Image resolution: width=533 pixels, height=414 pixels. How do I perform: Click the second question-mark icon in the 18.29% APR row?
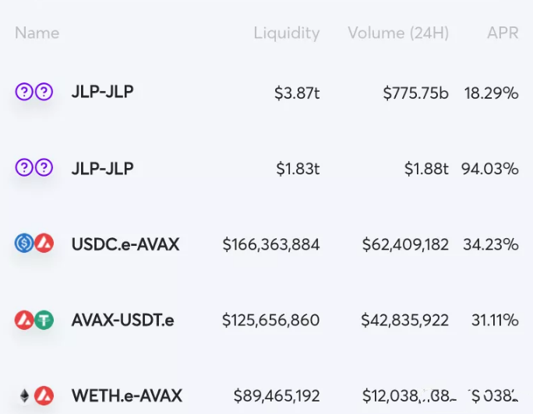coord(44,92)
